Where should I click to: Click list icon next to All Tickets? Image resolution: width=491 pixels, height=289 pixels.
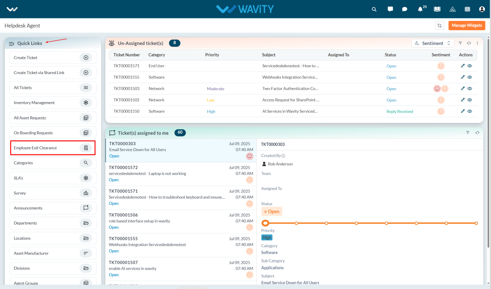coord(86,88)
